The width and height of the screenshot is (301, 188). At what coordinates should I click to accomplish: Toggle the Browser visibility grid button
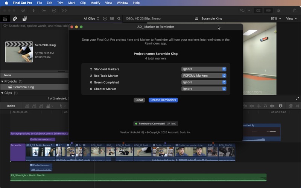click(x=258, y=11)
